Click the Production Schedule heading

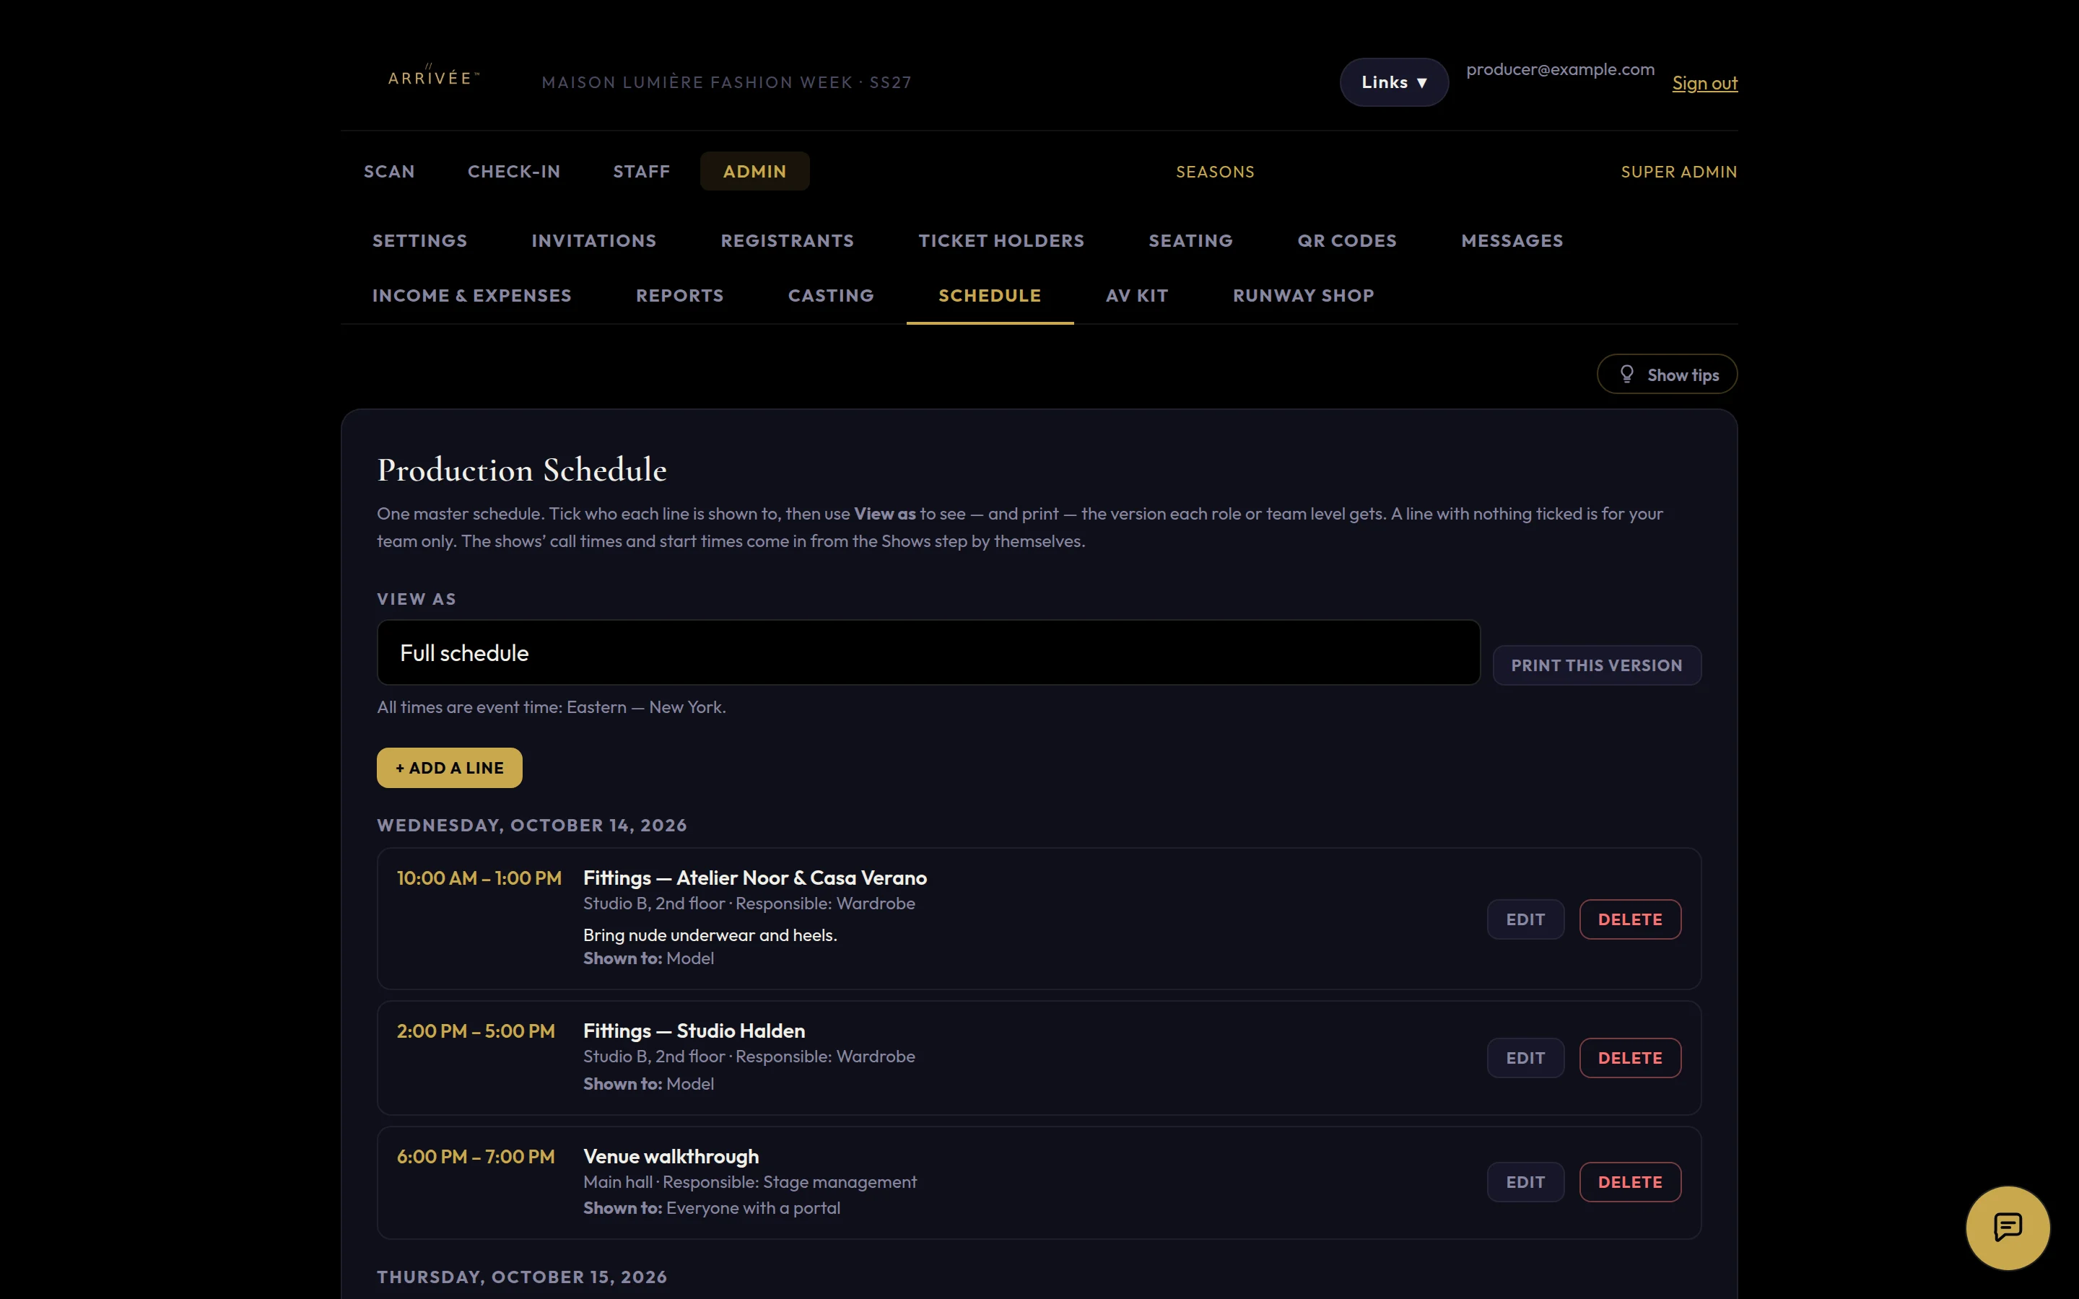[523, 470]
